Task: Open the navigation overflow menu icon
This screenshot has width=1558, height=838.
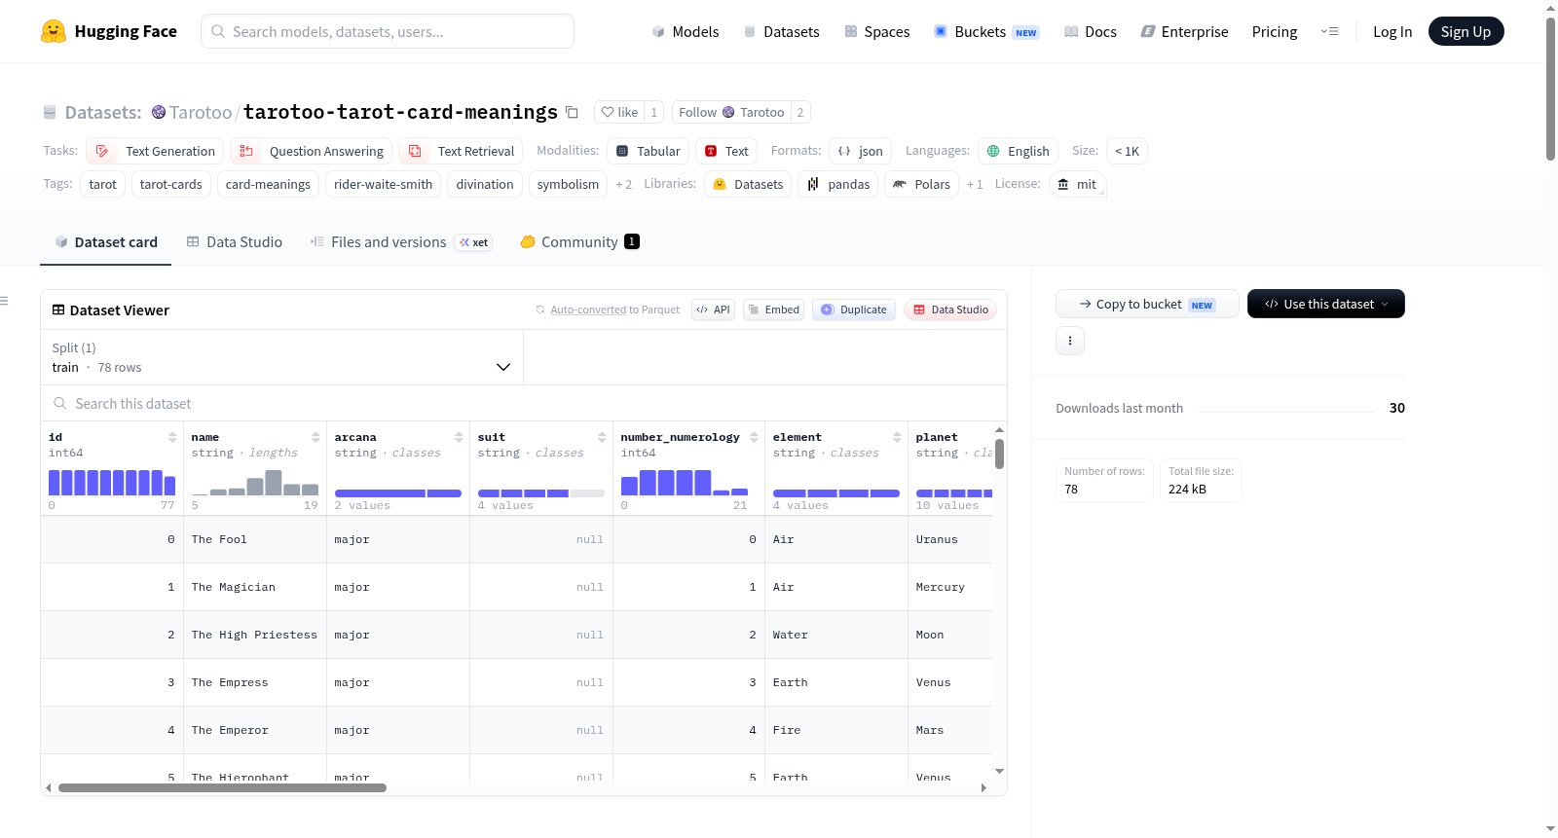Action: tap(1329, 31)
